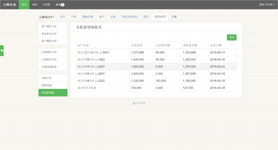
Task: Open the 付款方式/折扣 tab
Action: click(x=129, y=17)
